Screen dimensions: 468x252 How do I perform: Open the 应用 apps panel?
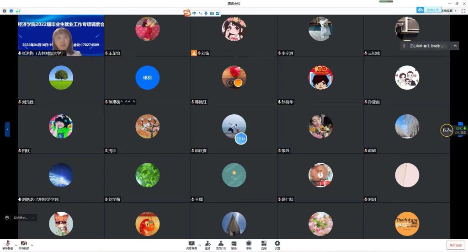pyautogui.click(x=264, y=245)
